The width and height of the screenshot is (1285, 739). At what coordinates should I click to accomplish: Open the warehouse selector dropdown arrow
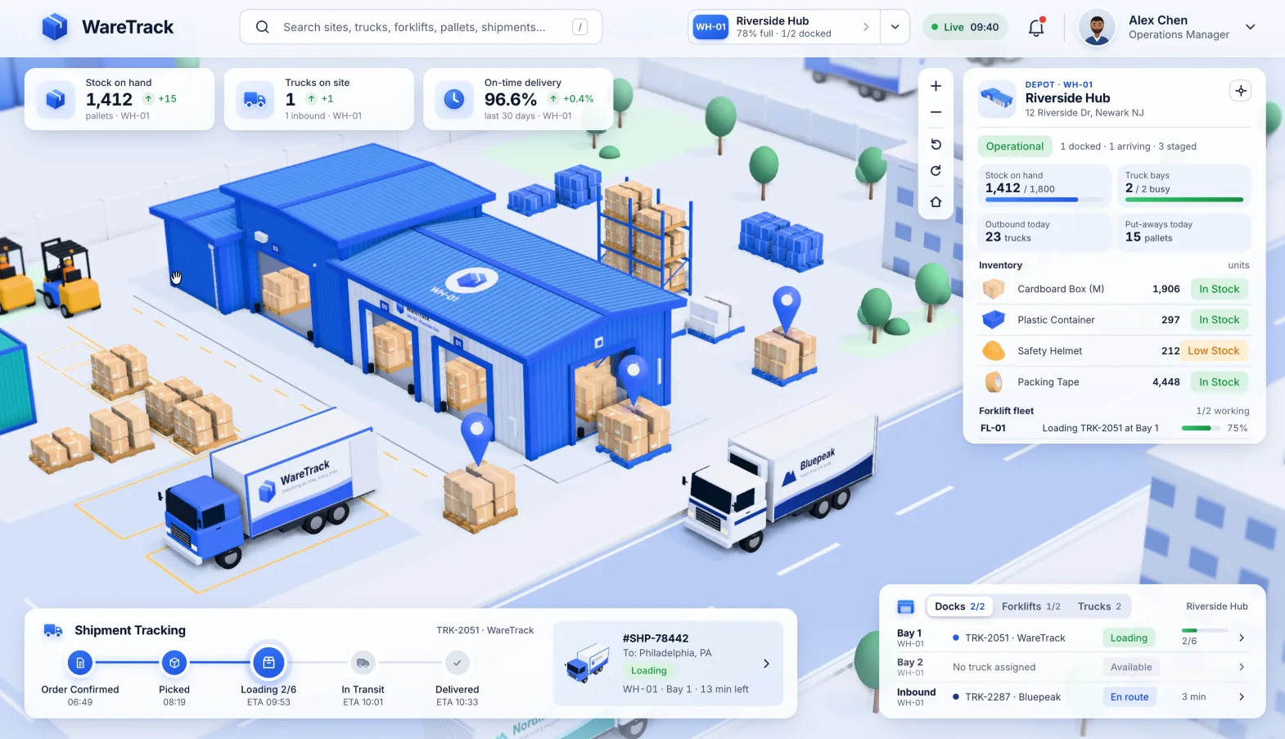(895, 27)
